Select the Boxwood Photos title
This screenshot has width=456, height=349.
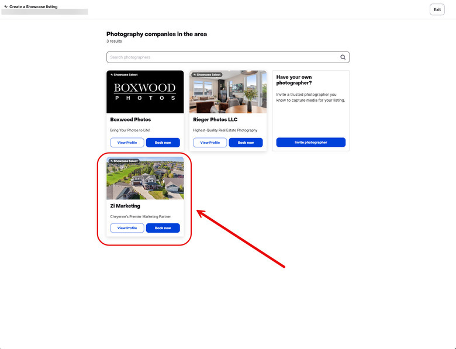pos(130,119)
